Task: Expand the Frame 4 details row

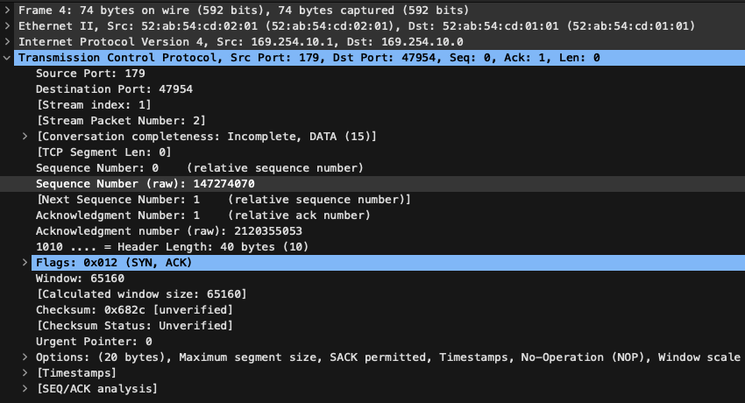Action: [7, 10]
